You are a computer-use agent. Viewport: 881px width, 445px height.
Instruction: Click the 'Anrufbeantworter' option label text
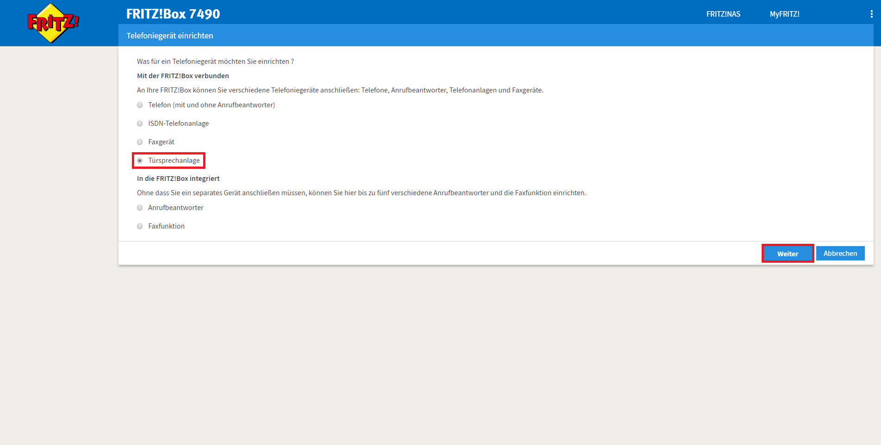(x=175, y=208)
